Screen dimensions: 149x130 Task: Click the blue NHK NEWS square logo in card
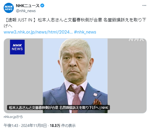[17, 47]
